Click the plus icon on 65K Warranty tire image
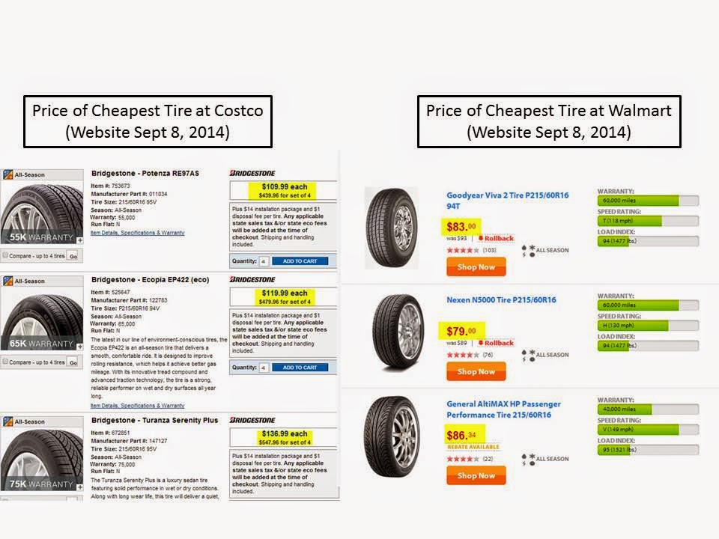Viewport: 719px width, 539px height. 80,347
